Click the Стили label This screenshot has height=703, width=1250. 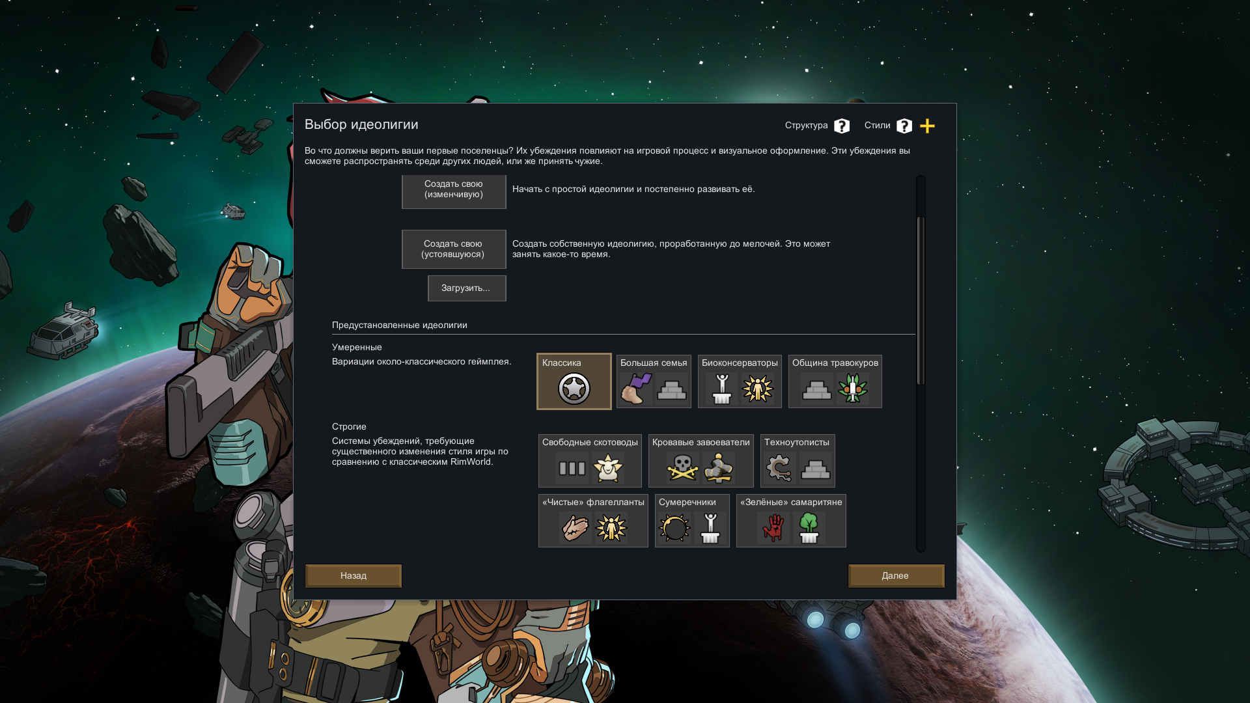point(878,126)
